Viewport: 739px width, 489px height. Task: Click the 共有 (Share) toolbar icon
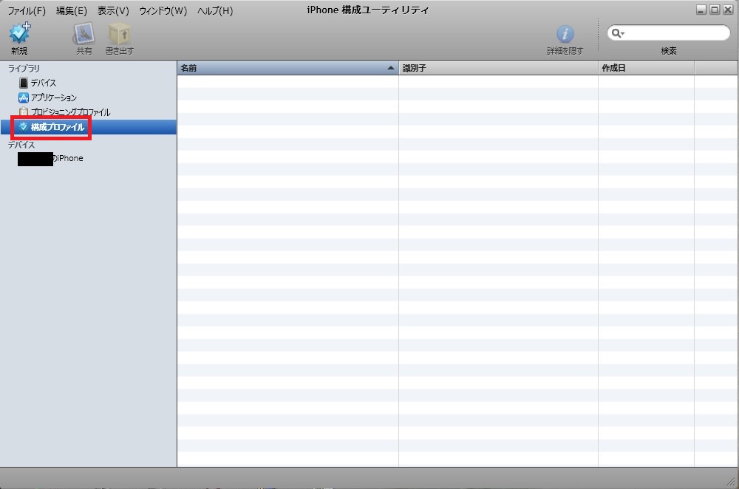(84, 33)
